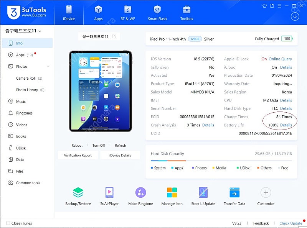
Task: Open Manage Icon tool
Action: pyautogui.click(x=172, y=196)
